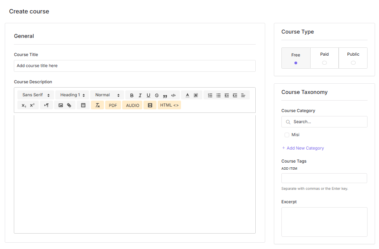The width and height of the screenshot is (379, 249).
Task: Click the Course Title input field
Action: tap(134, 66)
